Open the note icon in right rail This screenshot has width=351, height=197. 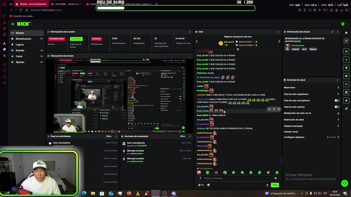point(346,68)
